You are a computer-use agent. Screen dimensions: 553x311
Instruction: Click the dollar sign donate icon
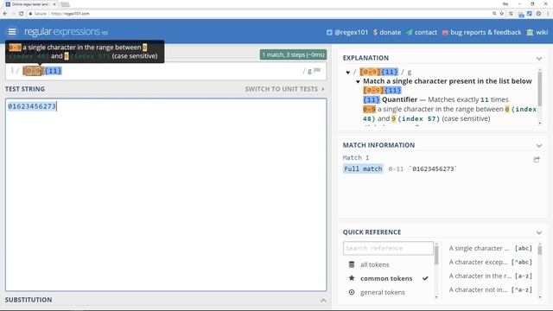375,32
